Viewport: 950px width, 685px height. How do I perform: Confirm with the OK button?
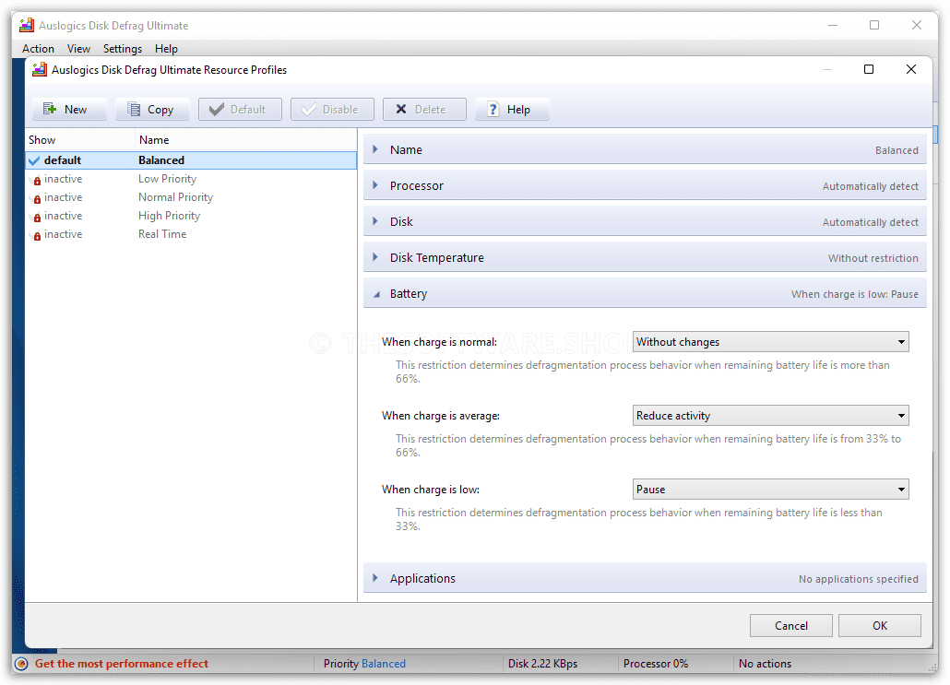(880, 626)
